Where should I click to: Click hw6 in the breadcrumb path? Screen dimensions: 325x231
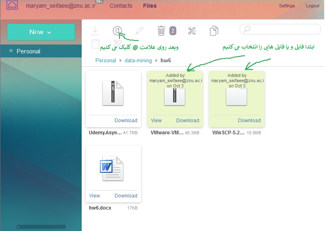pos(166,61)
